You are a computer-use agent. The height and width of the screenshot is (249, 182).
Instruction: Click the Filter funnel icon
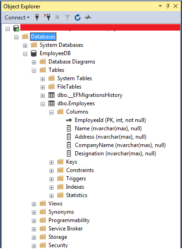[x=67, y=18]
